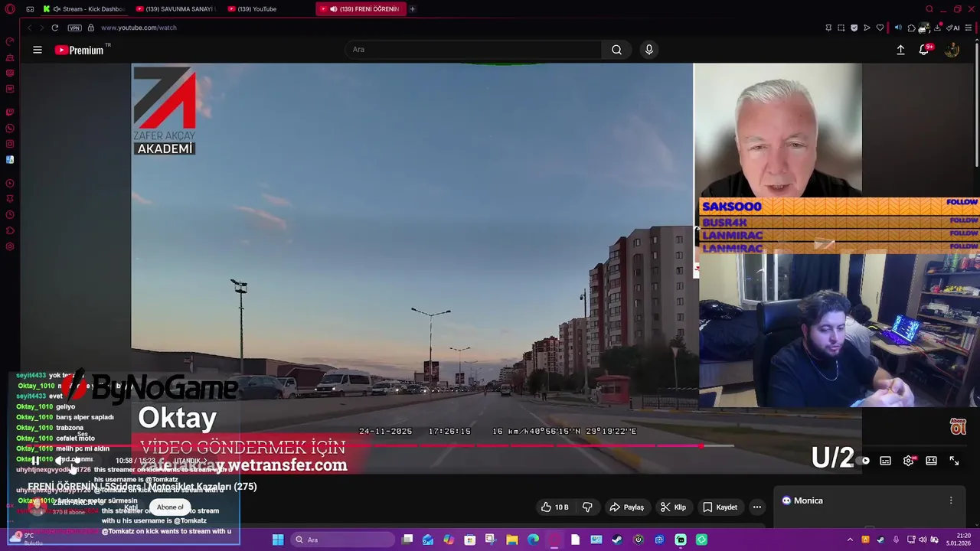The image size is (980, 551).
Task: Click the Opera pin toolbar icon
Action: point(828,28)
